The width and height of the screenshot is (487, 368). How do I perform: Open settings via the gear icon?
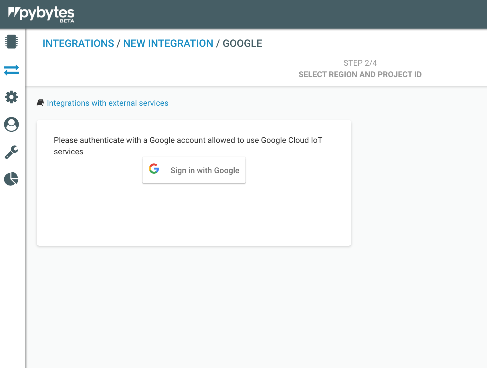point(11,97)
